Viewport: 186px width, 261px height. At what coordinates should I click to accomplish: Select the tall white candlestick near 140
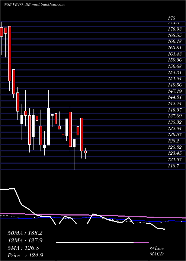coord(48,126)
